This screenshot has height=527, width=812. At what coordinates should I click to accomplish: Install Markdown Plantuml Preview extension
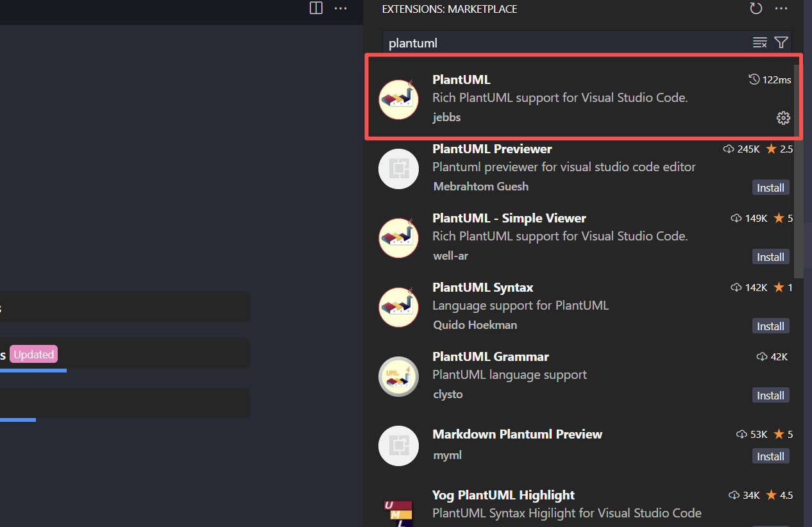[770, 456]
